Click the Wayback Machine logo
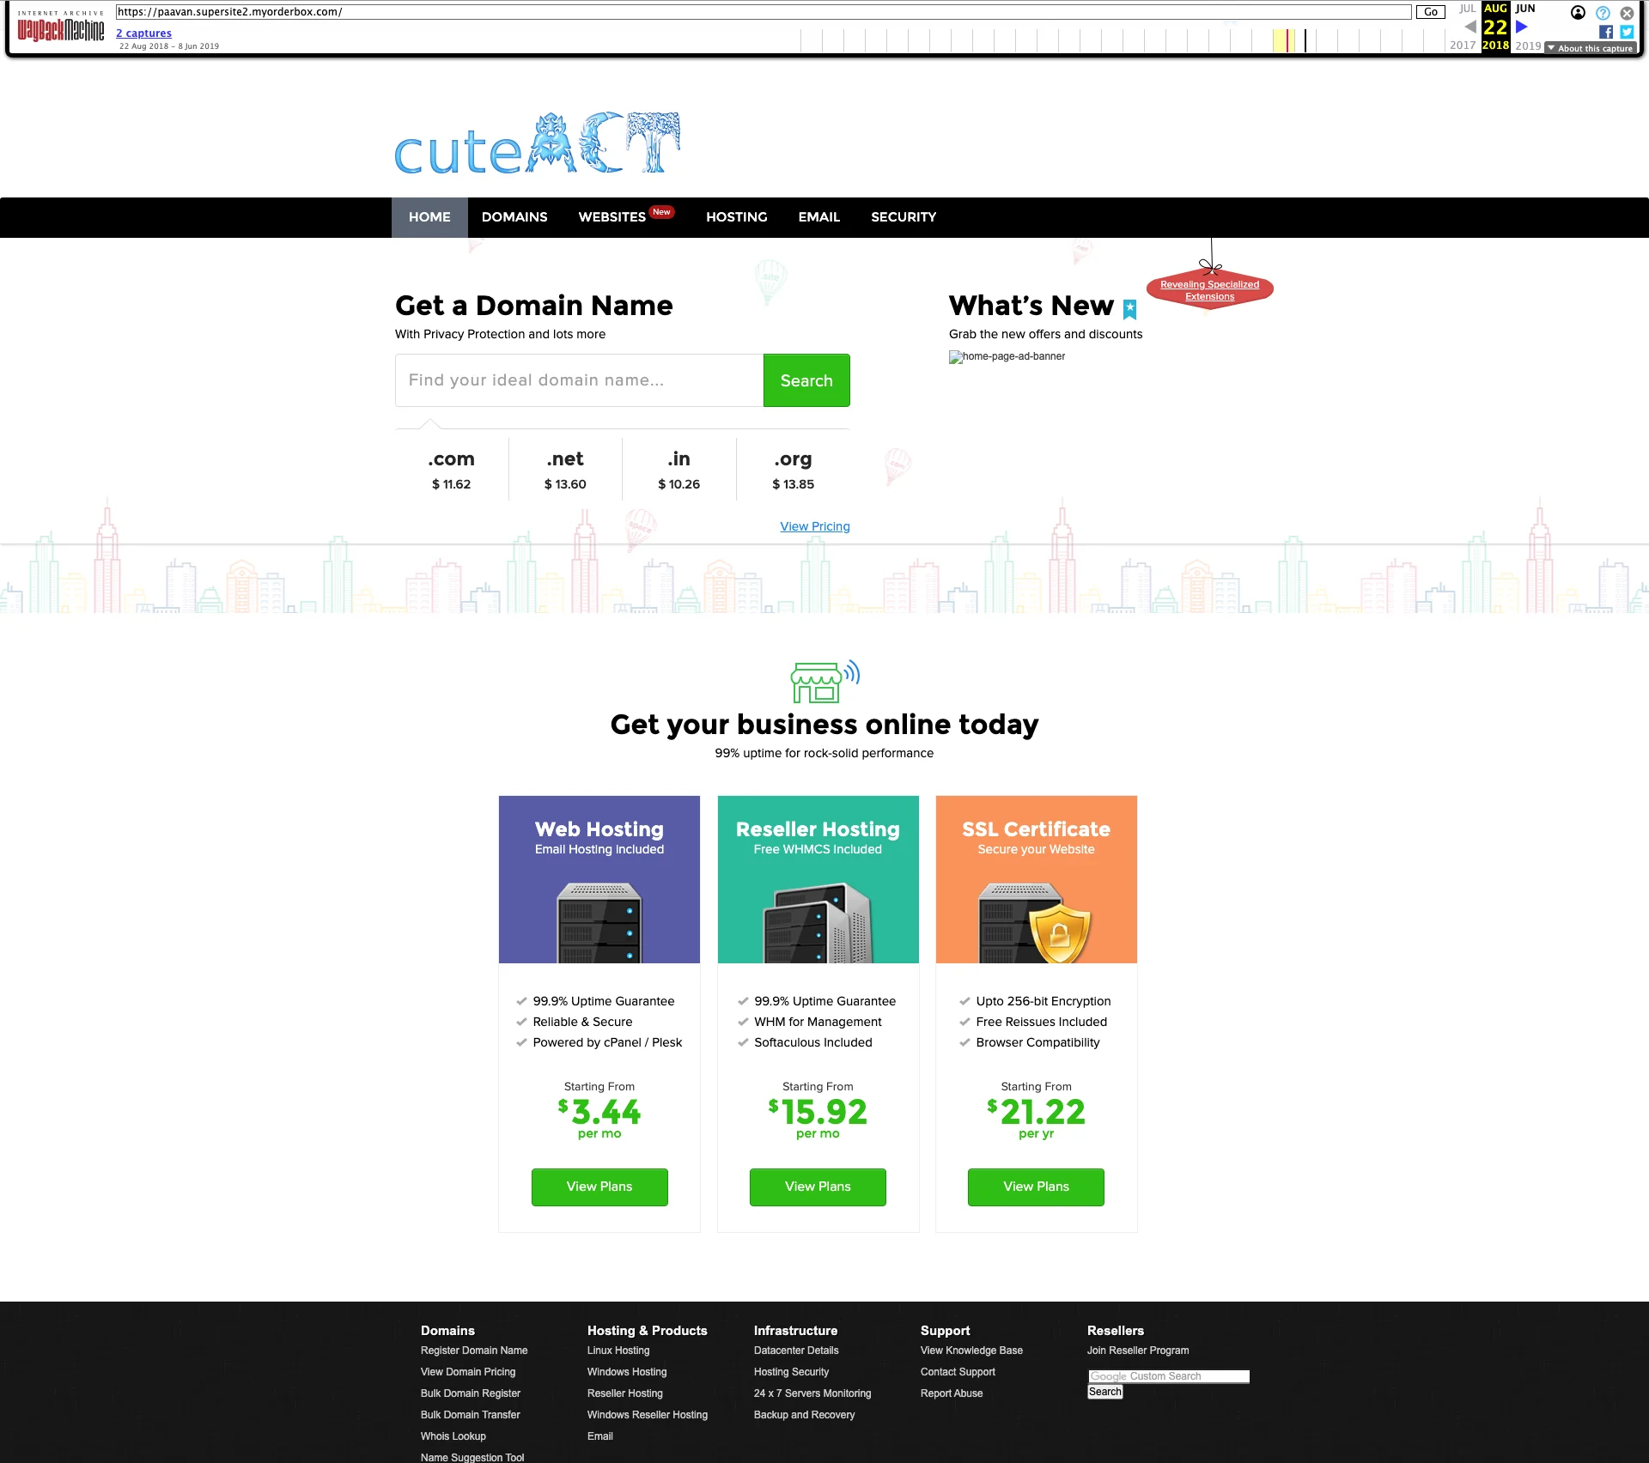Screen dimensions: 1649x1463 [60, 28]
